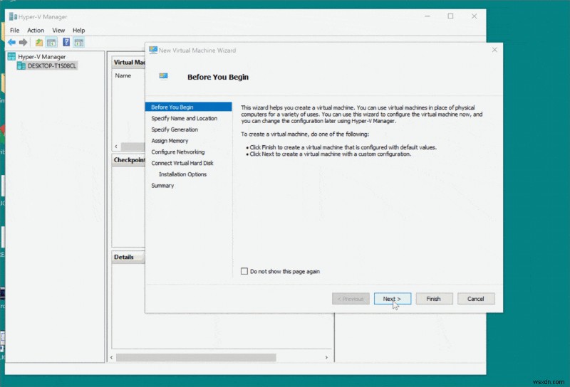
Task: Close the Hyper-V Manager window
Action: [x=474, y=16]
